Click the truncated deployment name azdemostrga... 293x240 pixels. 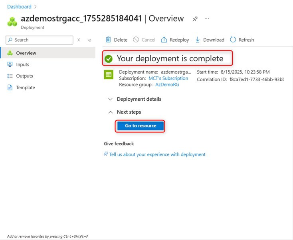176,72
